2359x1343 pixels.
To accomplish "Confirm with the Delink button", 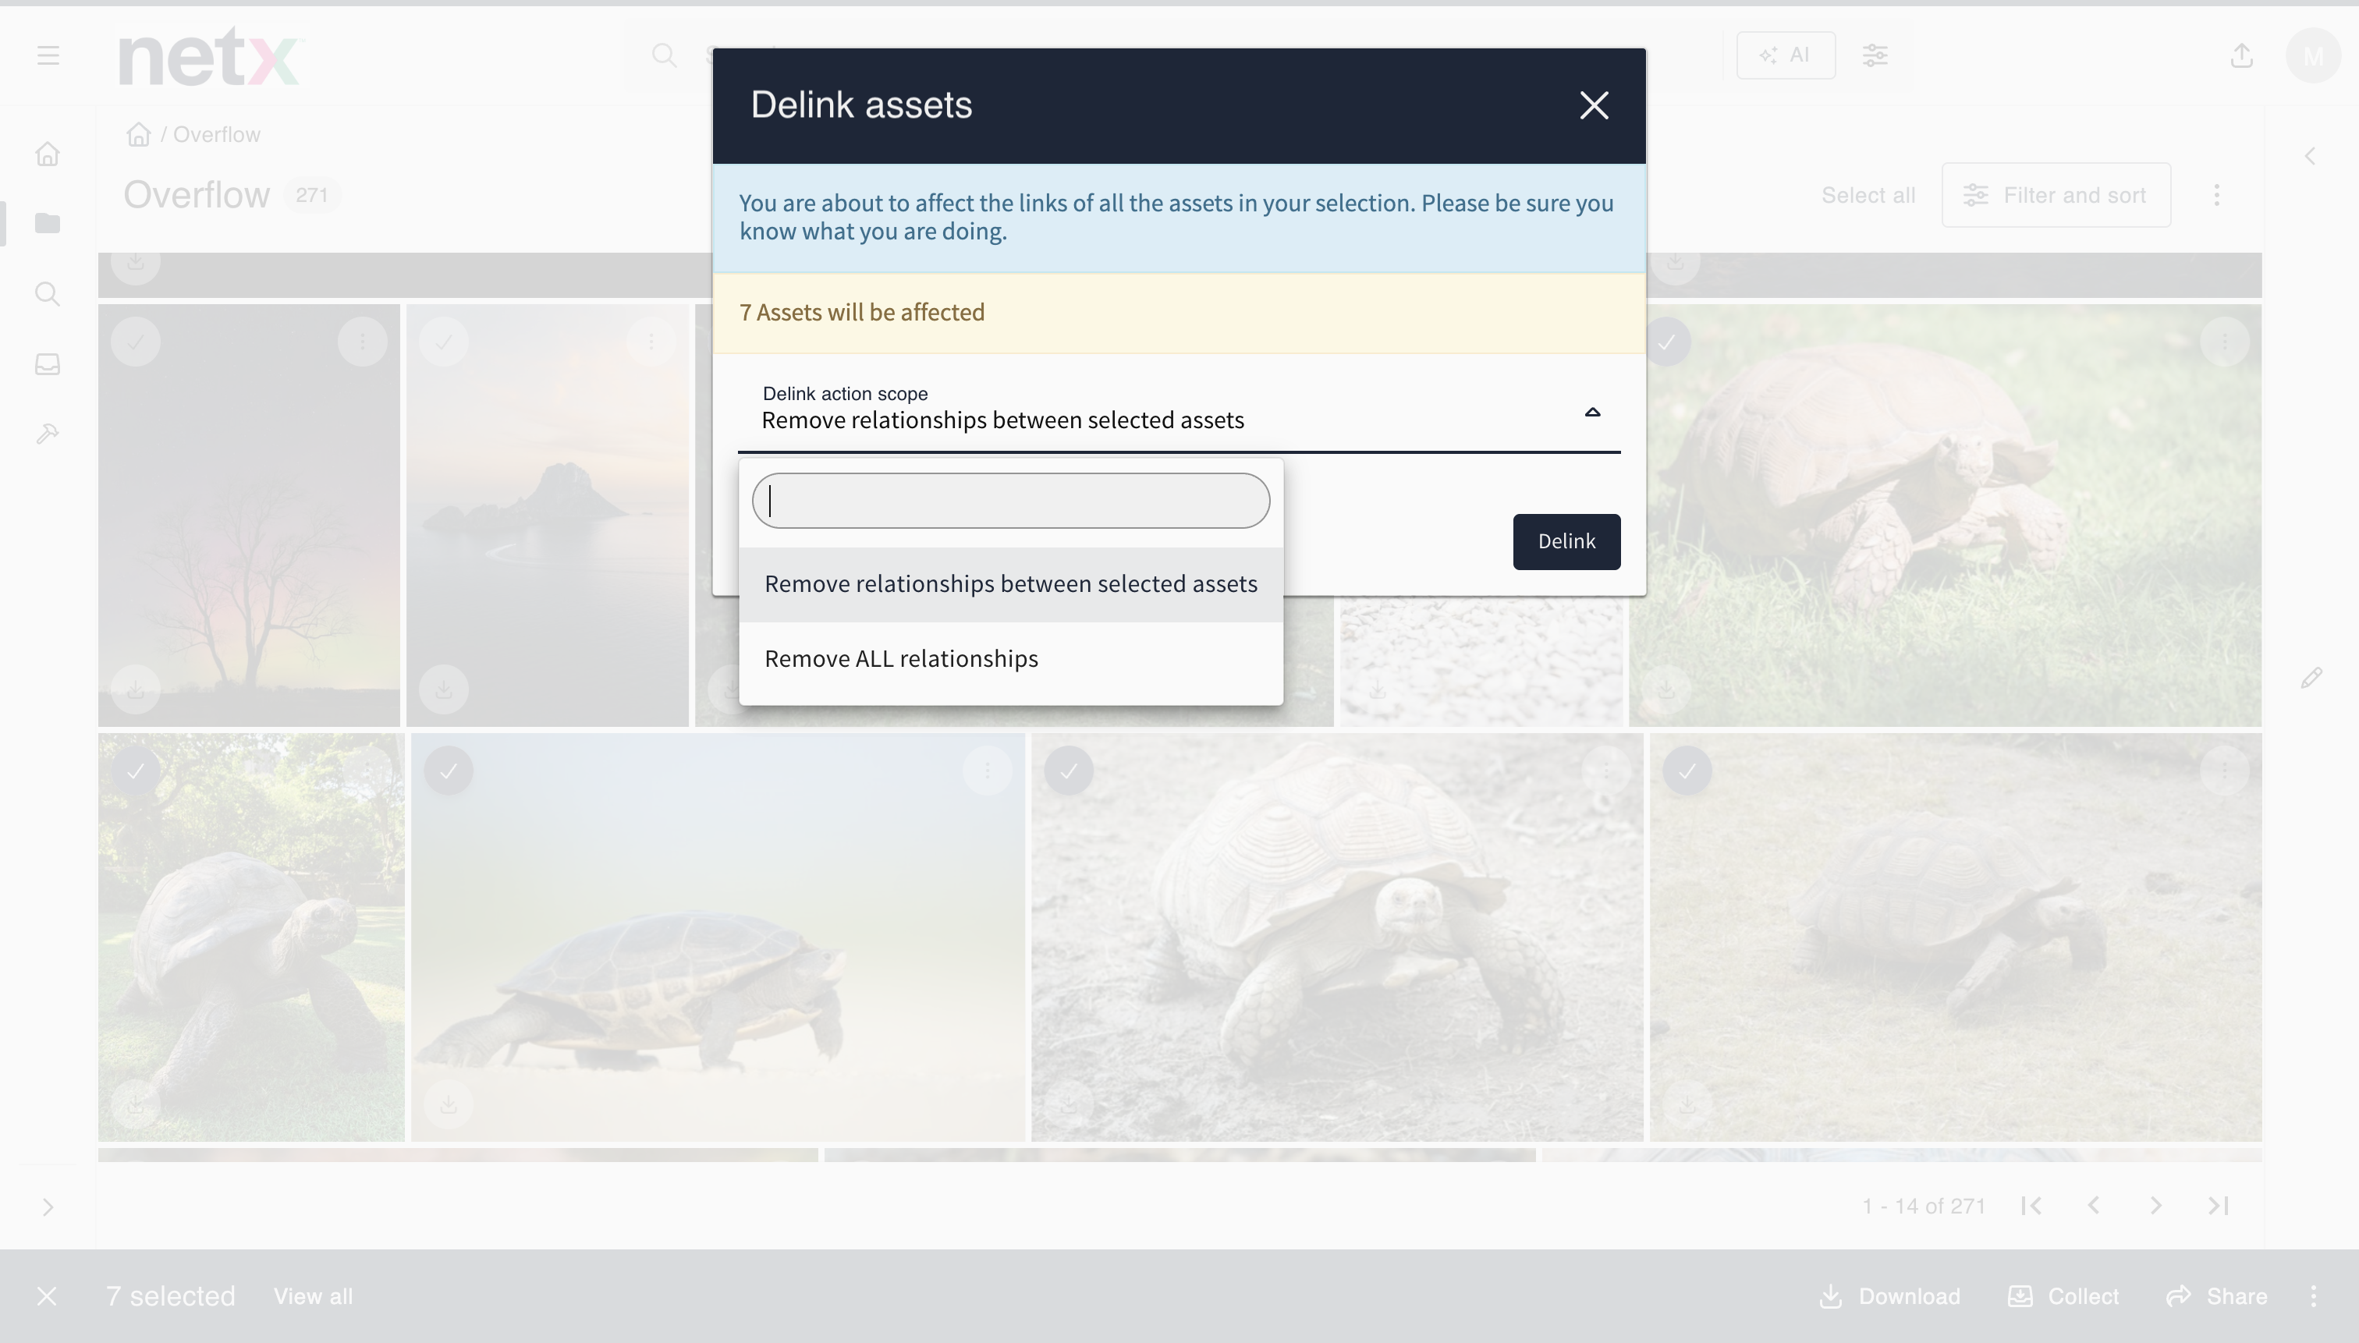I will (1566, 541).
